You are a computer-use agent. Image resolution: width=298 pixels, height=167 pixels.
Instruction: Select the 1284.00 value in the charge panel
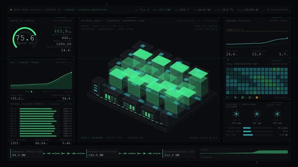64,44
